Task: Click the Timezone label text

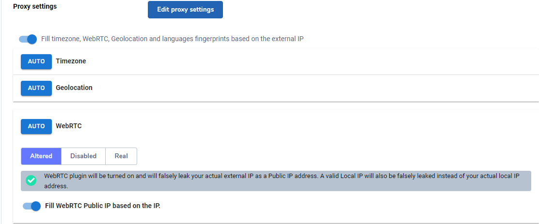Action: 71,61
